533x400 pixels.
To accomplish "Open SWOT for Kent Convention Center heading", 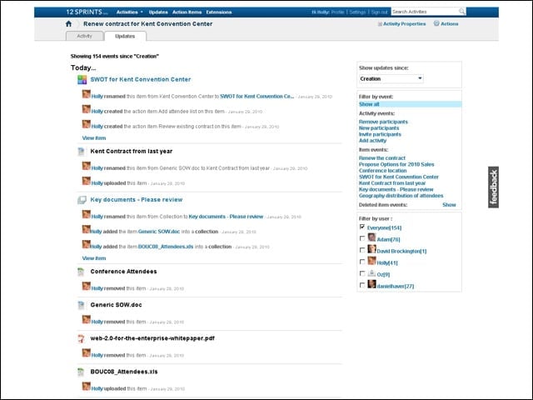I will [x=141, y=79].
